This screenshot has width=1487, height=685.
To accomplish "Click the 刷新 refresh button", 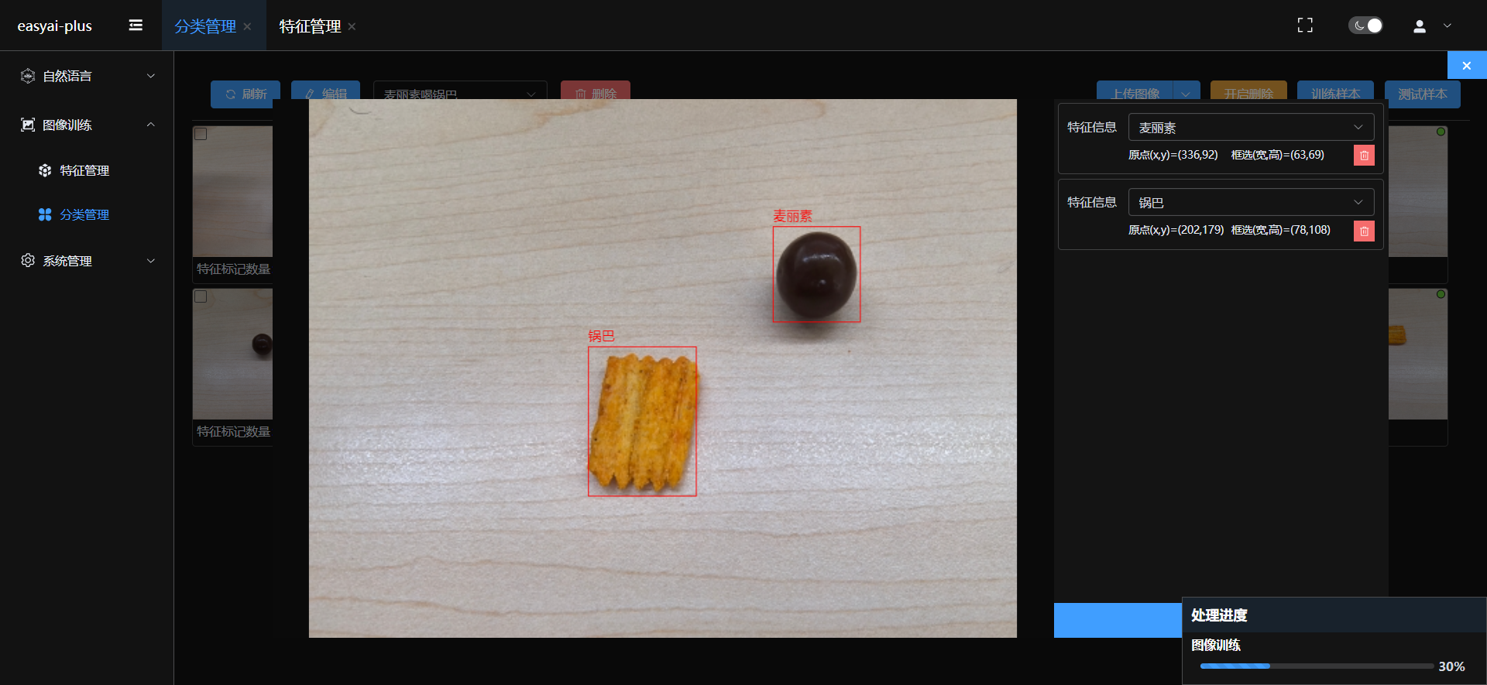I will pos(246,94).
